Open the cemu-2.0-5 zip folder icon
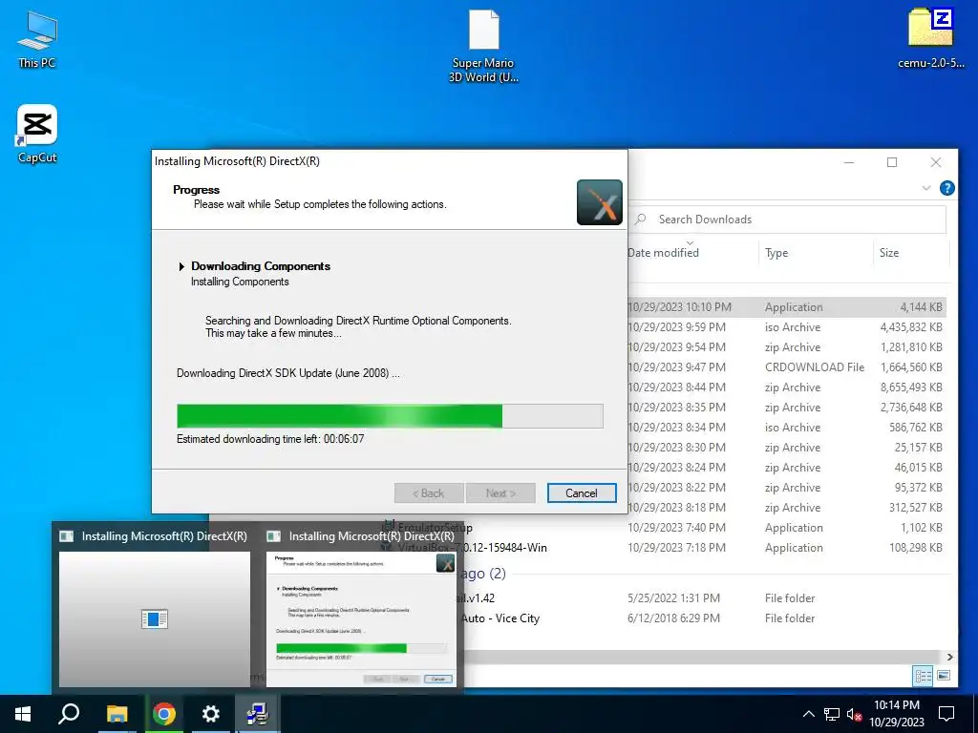Image resolution: width=978 pixels, height=733 pixels. coord(930,37)
